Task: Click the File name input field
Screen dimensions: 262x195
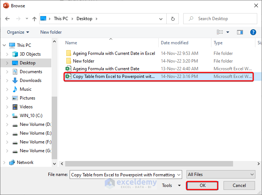Action: pos(123,175)
